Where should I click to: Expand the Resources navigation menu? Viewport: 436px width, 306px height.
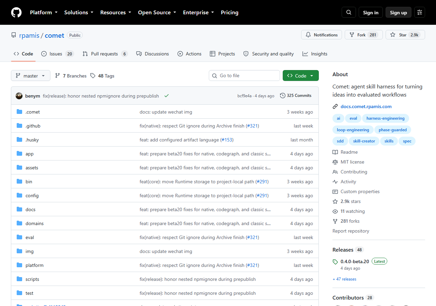click(115, 12)
